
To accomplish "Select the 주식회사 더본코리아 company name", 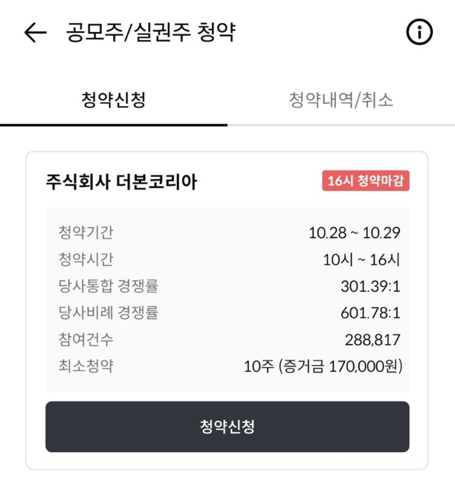I will [121, 182].
